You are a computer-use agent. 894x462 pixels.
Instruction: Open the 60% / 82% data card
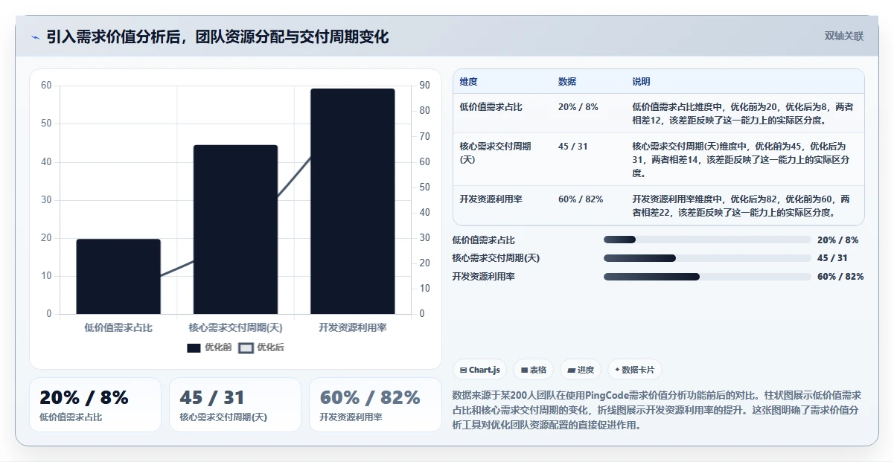[x=375, y=405]
